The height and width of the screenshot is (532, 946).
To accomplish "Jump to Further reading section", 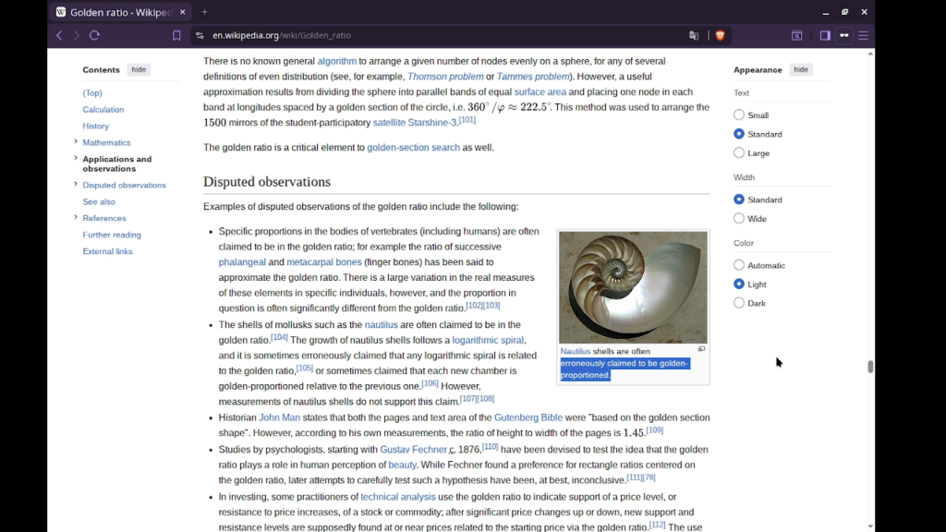I will (112, 235).
